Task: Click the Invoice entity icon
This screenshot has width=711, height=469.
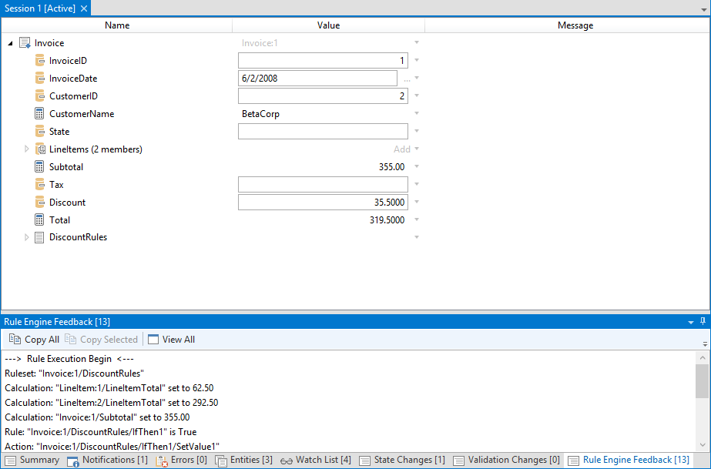Action: [25, 43]
